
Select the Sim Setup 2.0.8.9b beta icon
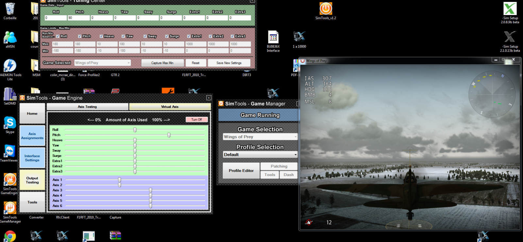coord(510,9)
